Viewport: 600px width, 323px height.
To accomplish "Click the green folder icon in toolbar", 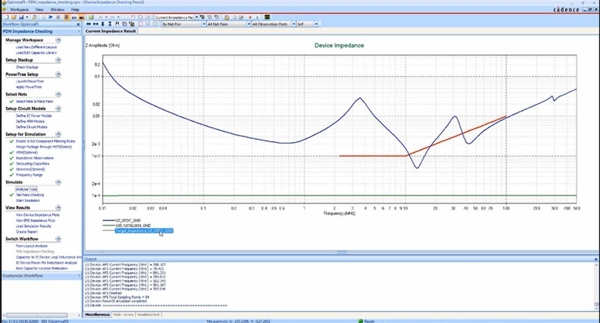I will coord(91,17).
